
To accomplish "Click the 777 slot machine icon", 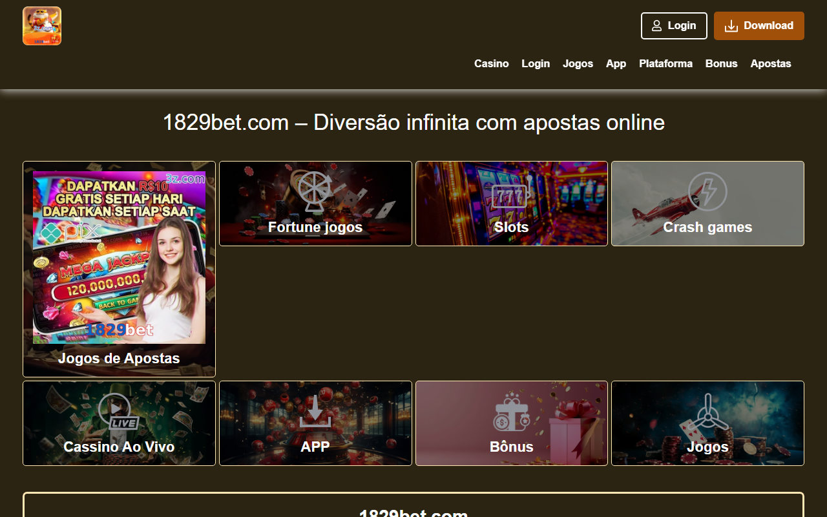I will click(512, 193).
